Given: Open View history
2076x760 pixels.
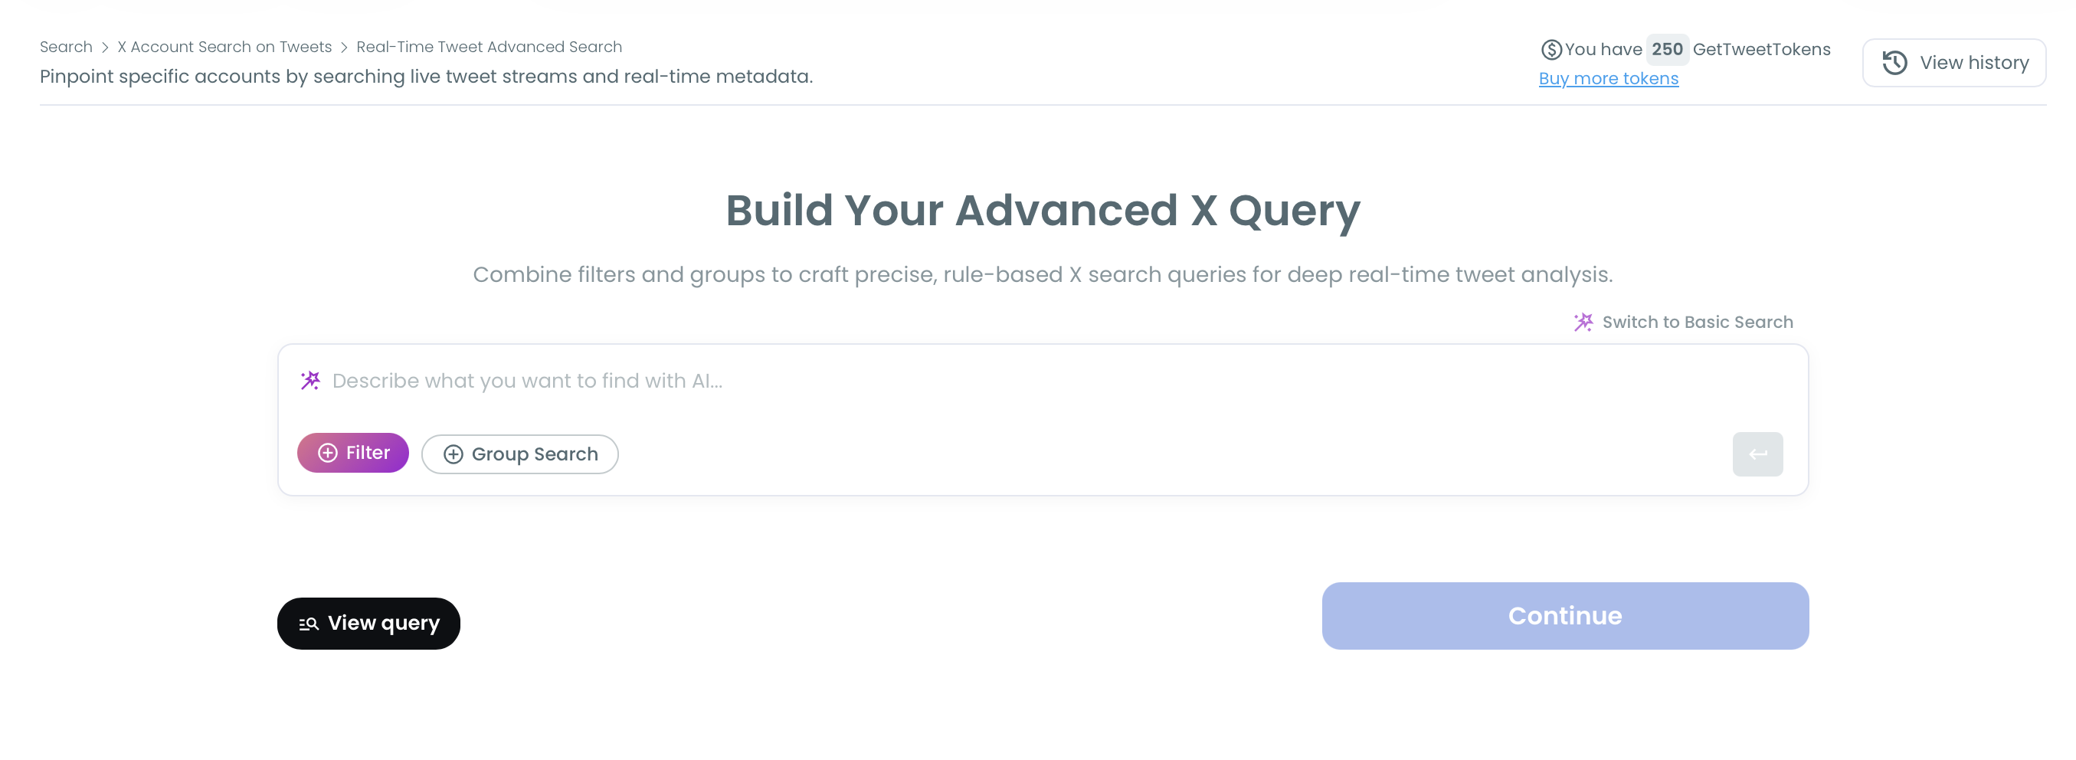Looking at the screenshot, I should tap(1953, 63).
